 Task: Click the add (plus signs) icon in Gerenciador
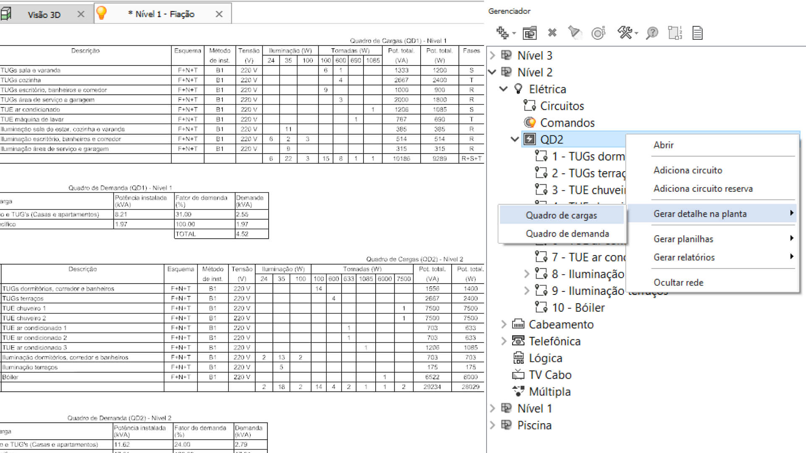pyautogui.click(x=502, y=32)
